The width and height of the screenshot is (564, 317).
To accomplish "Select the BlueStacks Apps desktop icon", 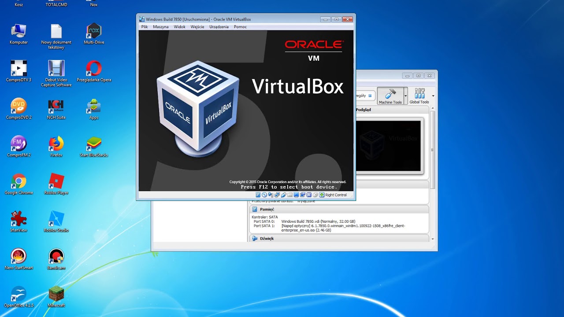I will [94, 109].
